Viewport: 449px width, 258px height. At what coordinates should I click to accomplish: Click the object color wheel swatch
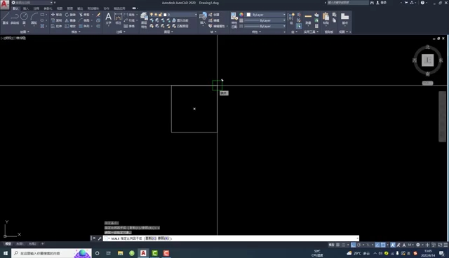point(241,15)
